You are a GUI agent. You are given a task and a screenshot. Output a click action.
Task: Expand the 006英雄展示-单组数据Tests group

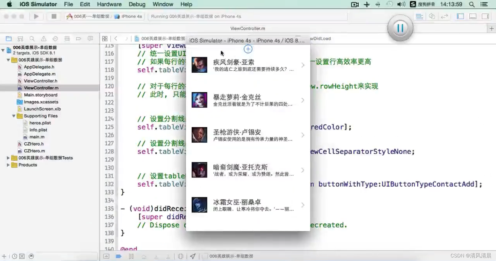coord(8,158)
